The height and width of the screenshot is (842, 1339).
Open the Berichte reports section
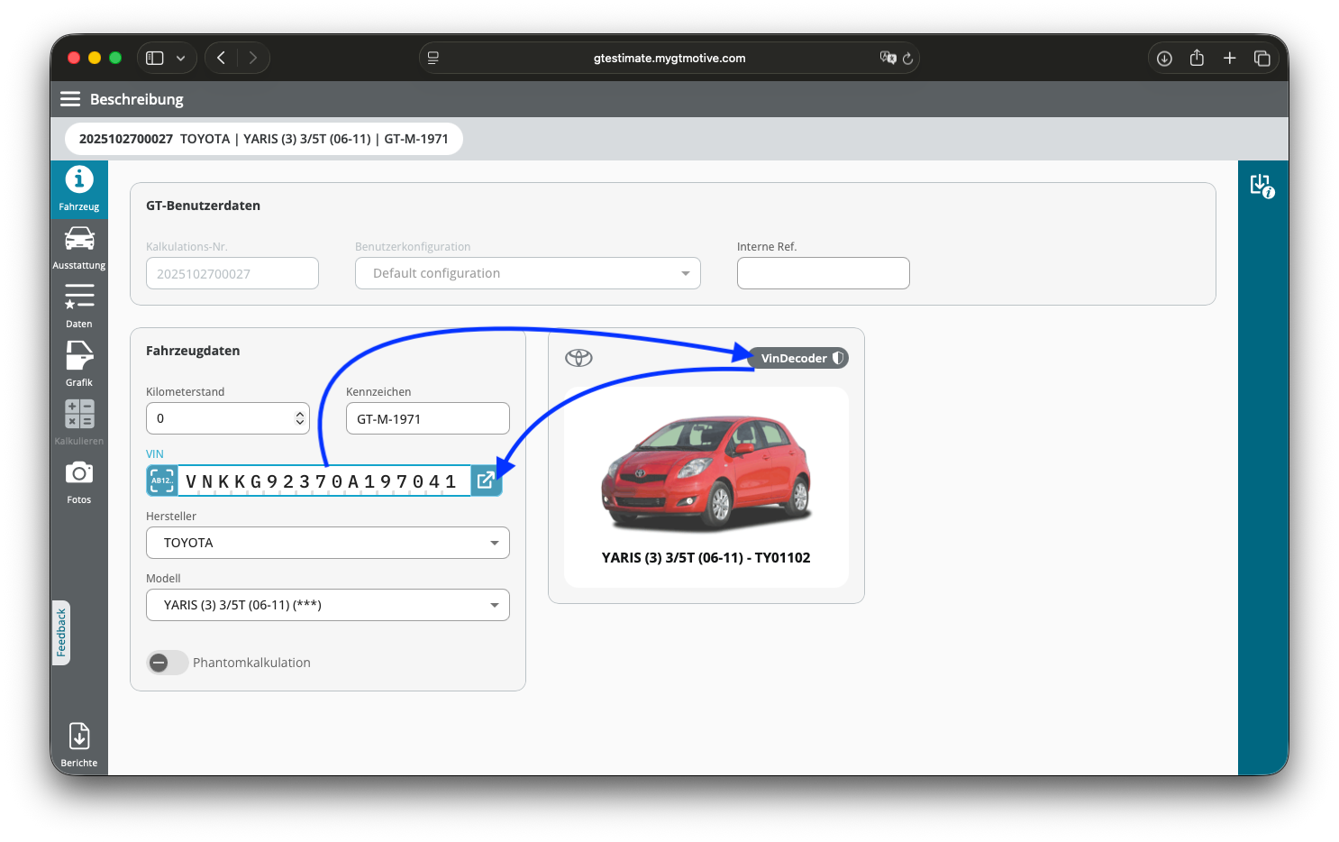tap(79, 746)
